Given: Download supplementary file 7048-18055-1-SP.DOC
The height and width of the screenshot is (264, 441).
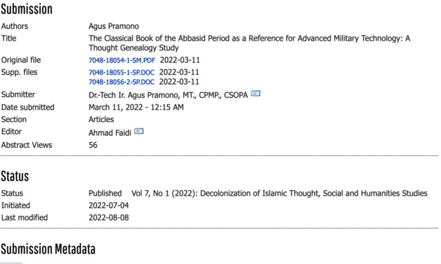Looking at the screenshot, I should 121,72.
